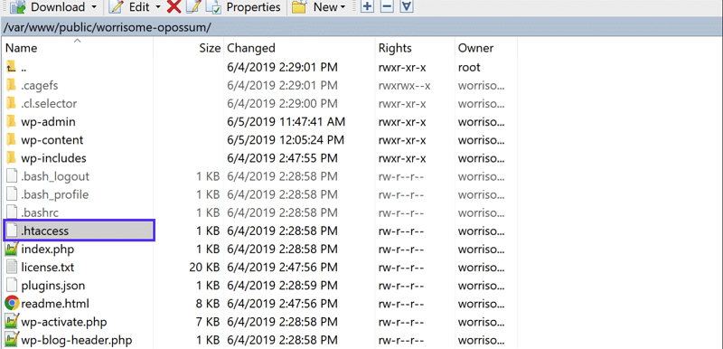
Task: Select the .bash_profile file
Action: (x=55, y=194)
